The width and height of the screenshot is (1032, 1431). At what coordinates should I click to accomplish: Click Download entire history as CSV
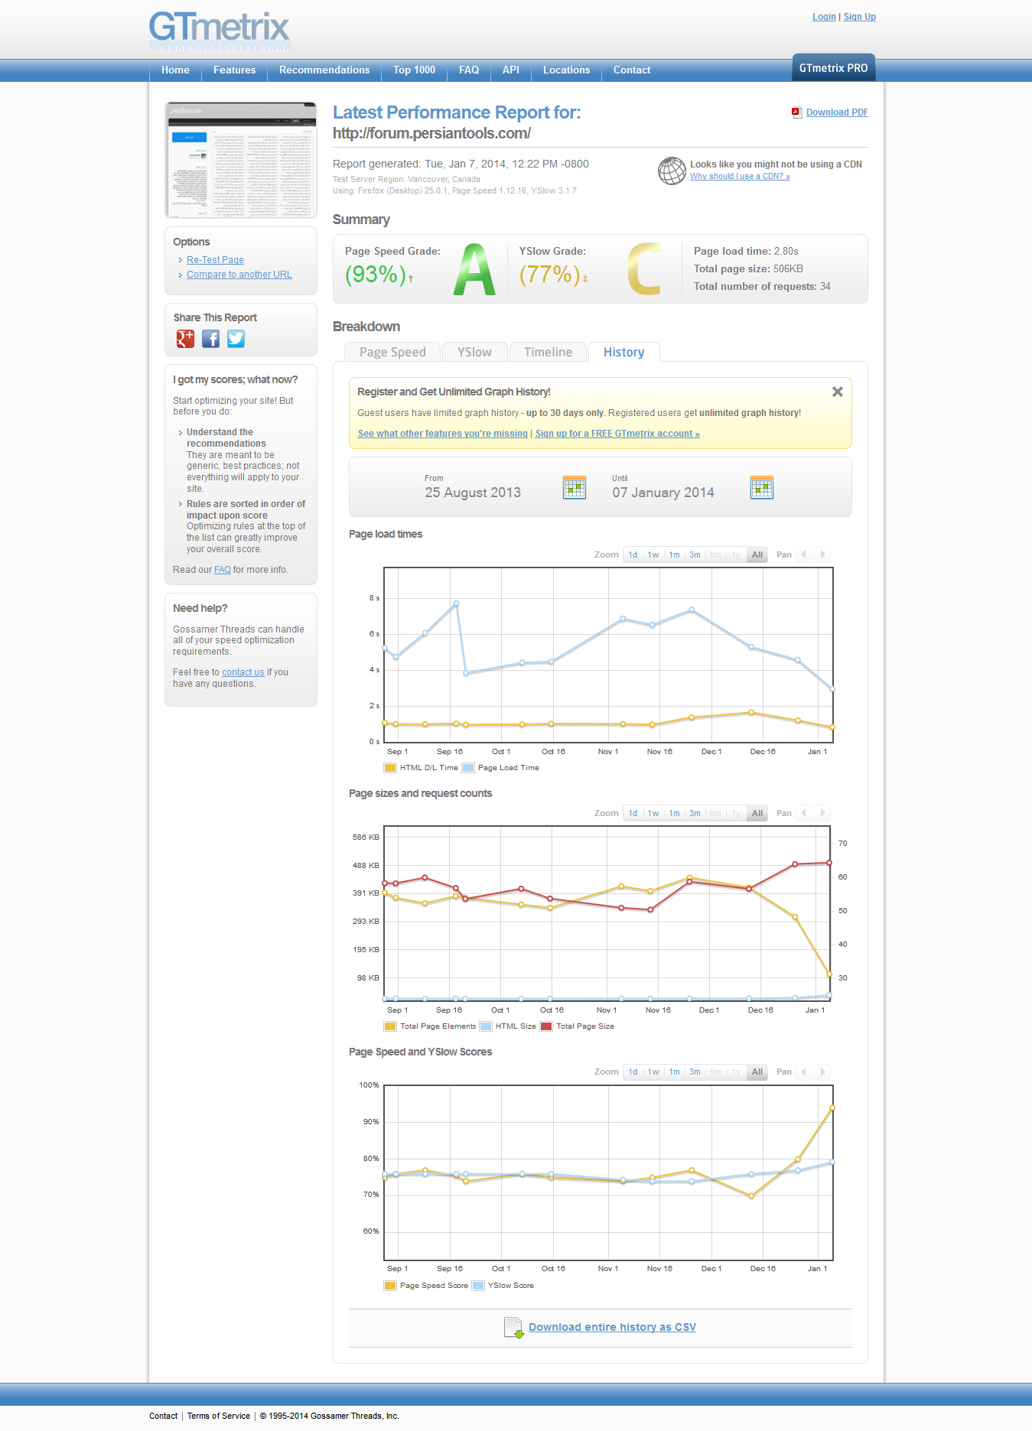tap(612, 1327)
